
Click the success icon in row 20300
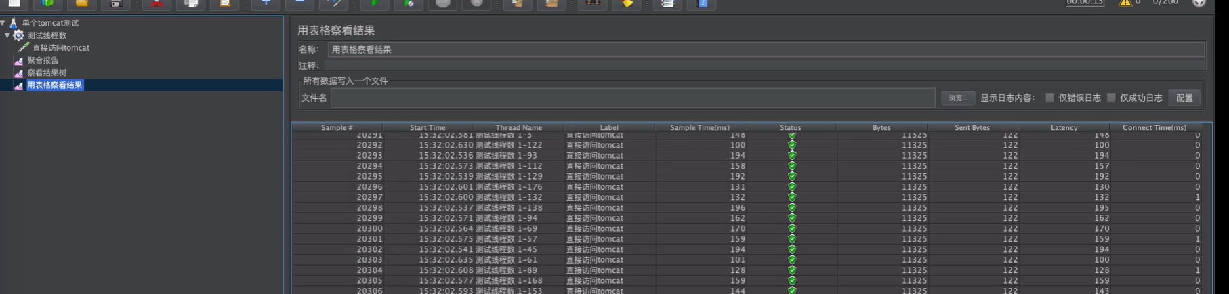[x=791, y=229]
